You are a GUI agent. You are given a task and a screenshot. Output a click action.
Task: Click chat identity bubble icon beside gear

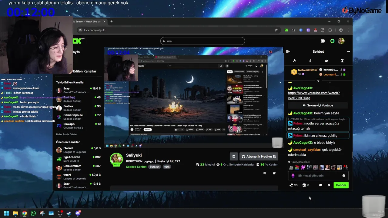pos(321,185)
